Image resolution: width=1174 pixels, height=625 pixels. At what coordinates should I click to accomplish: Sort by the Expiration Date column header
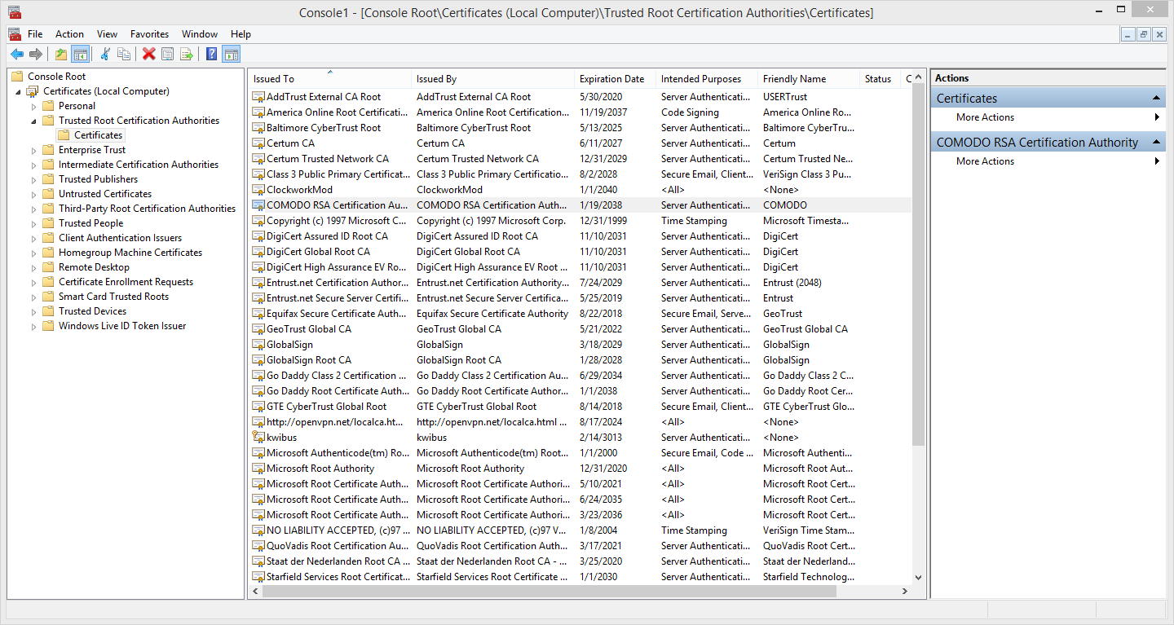(611, 79)
